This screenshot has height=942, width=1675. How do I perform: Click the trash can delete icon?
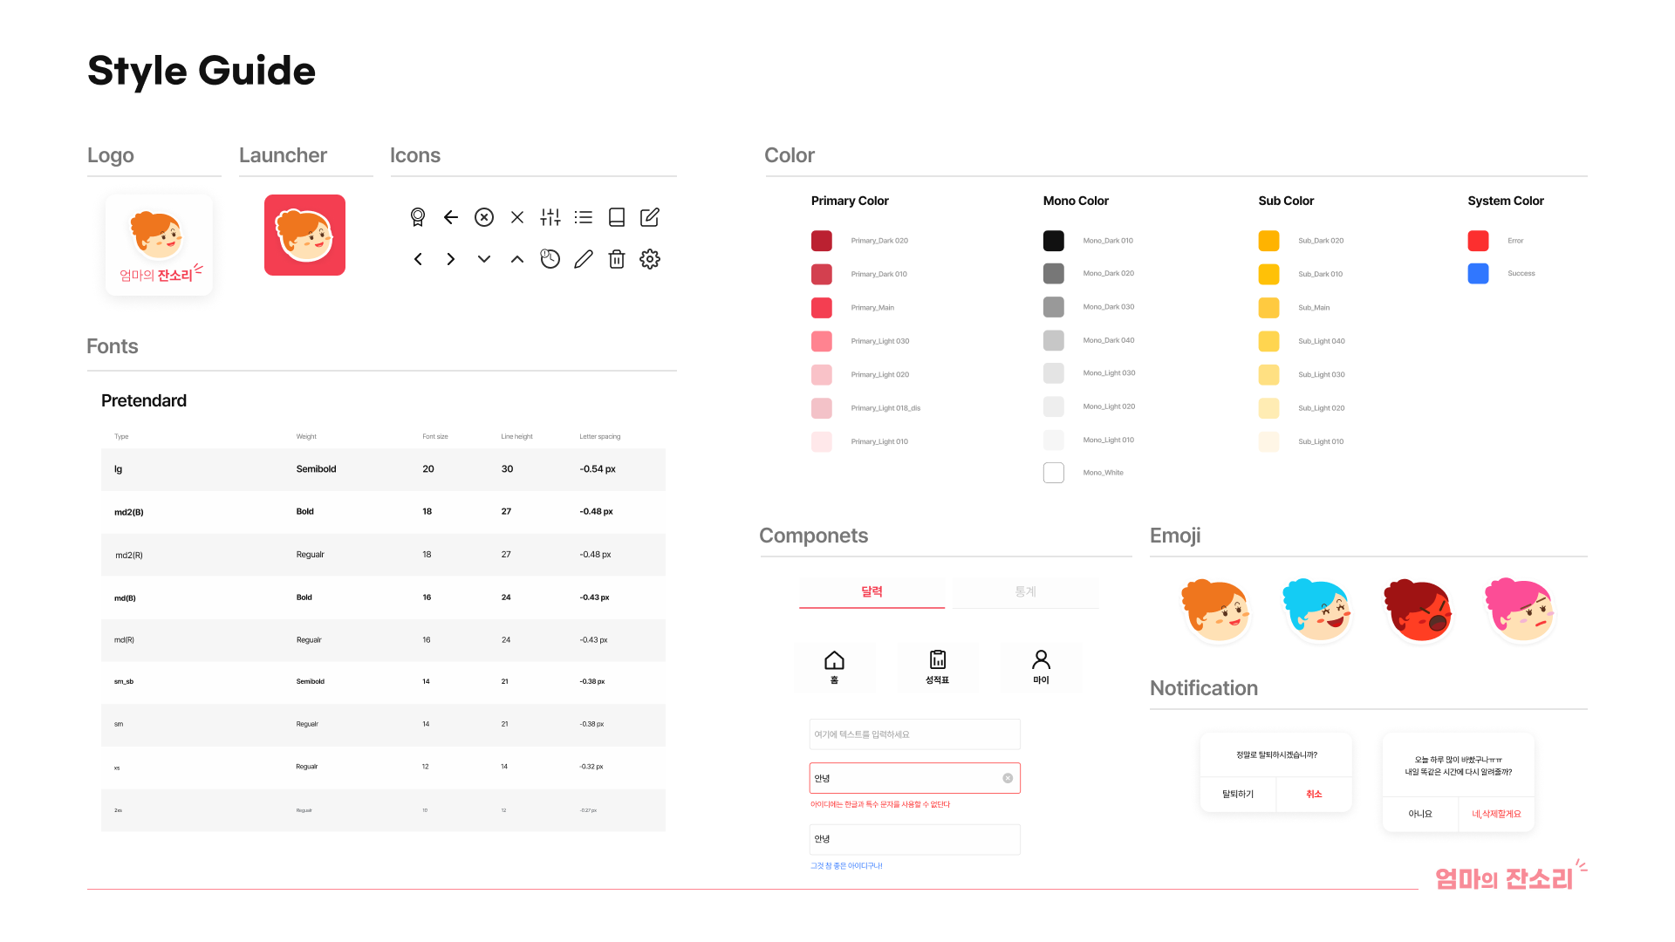click(x=617, y=259)
